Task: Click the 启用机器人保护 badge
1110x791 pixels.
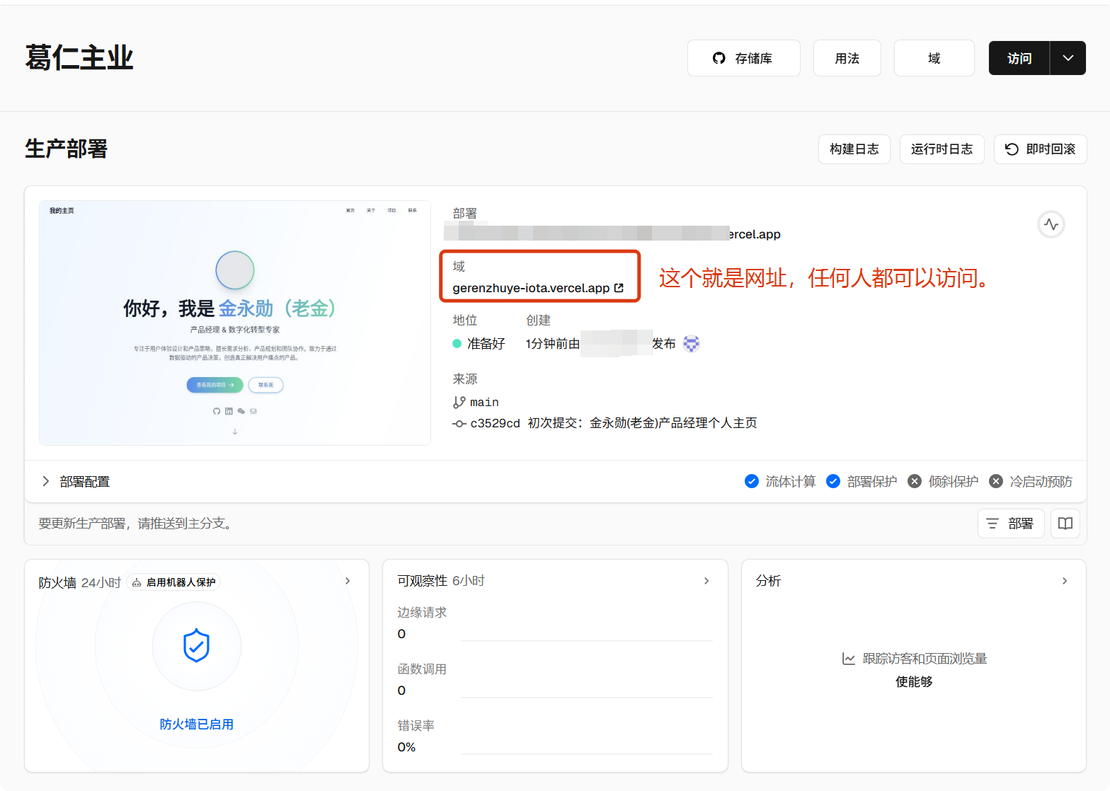Action: tap(173, 582)
